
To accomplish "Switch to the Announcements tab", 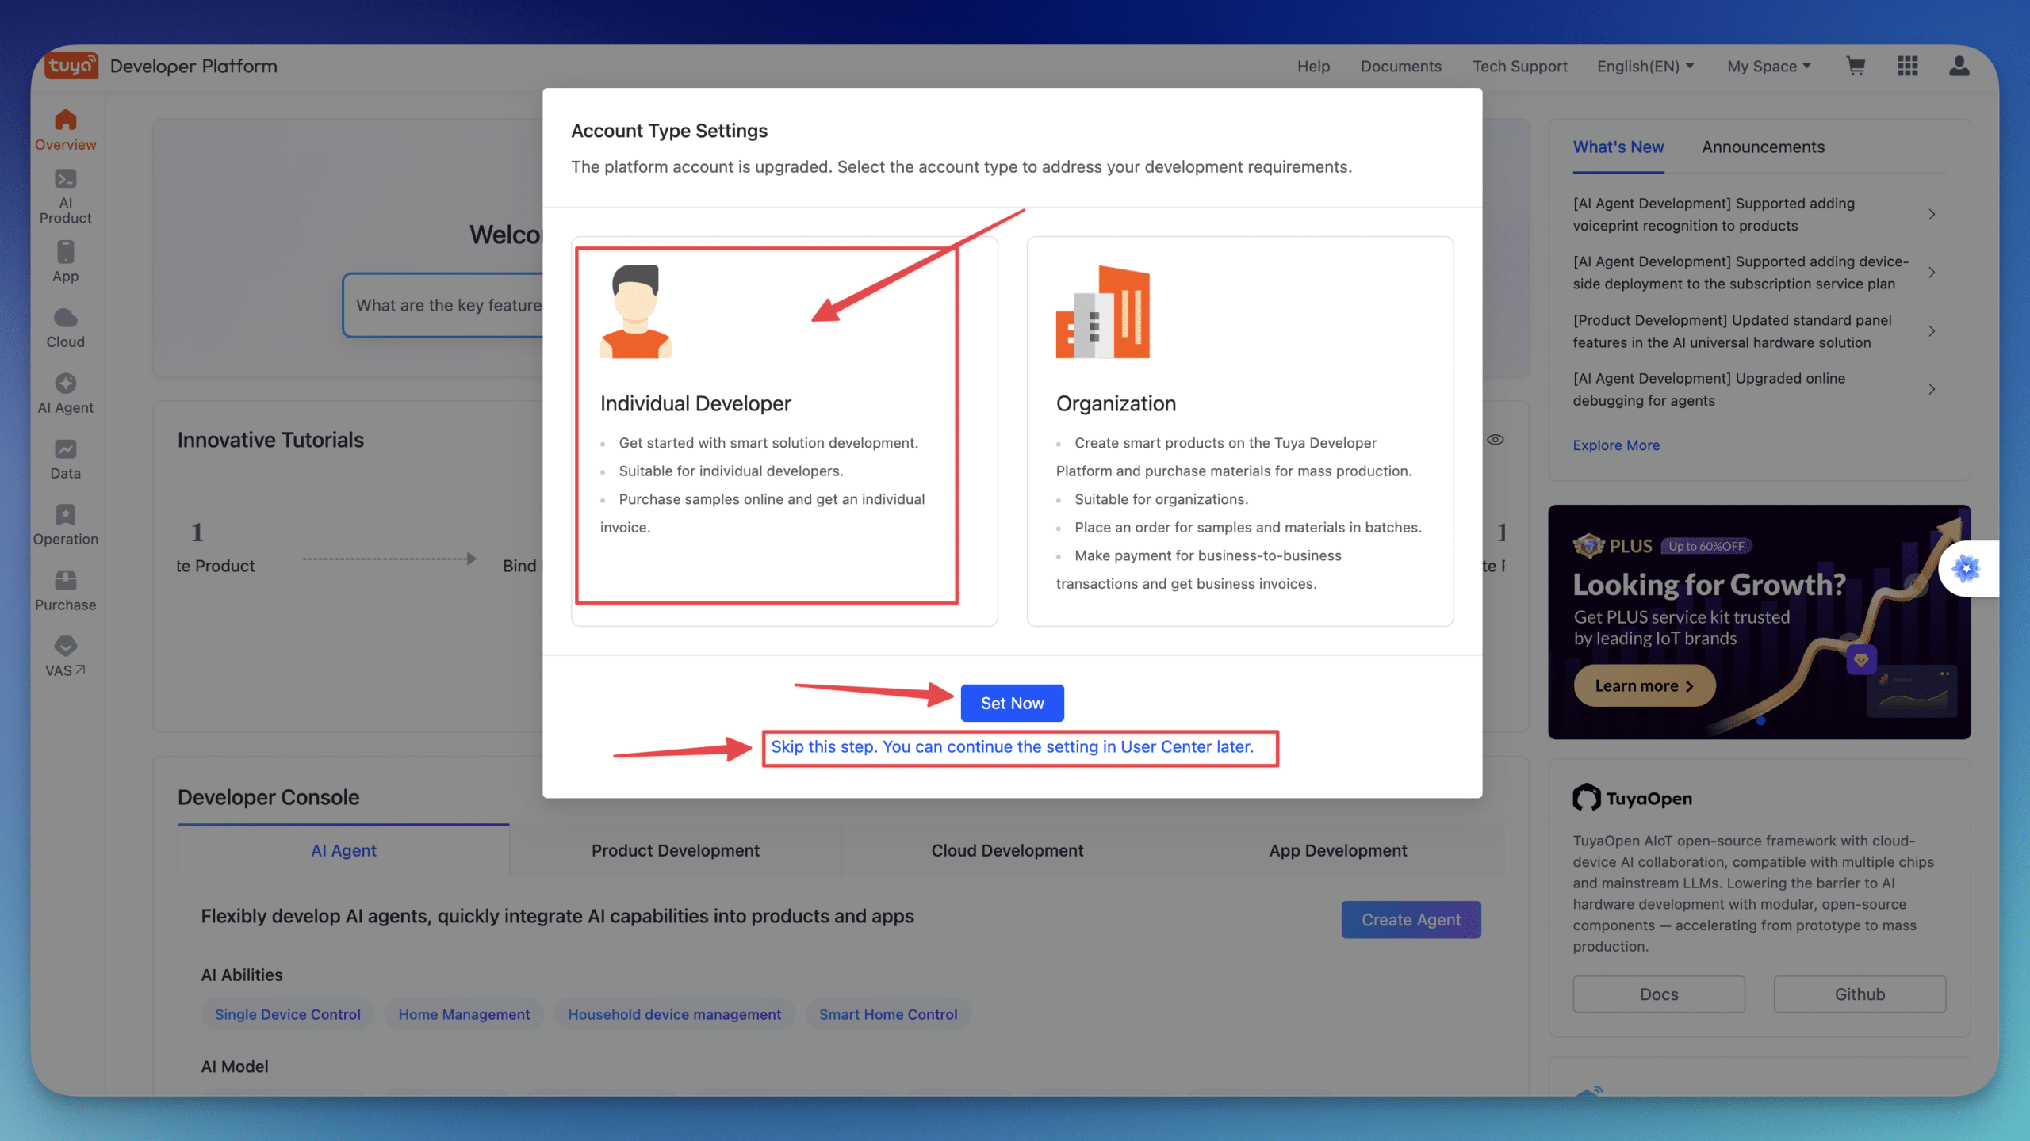I will (x=1763, y=147).
